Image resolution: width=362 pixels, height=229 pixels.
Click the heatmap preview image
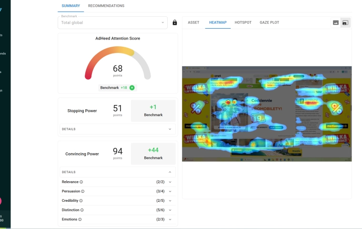[267, 114]
